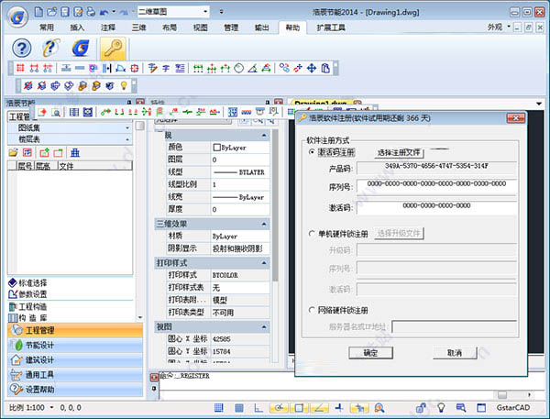Switch to the 注释 ribbon tab
This screenshot has height=419, width=550.
point(108,28)
